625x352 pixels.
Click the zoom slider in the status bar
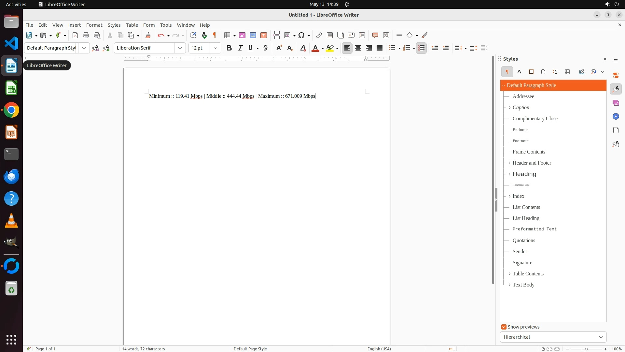pos(586,349)
